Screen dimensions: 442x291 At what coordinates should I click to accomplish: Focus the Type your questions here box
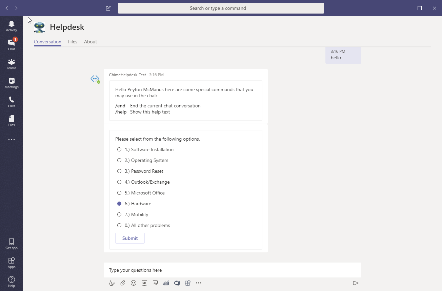tap(233, 270)
